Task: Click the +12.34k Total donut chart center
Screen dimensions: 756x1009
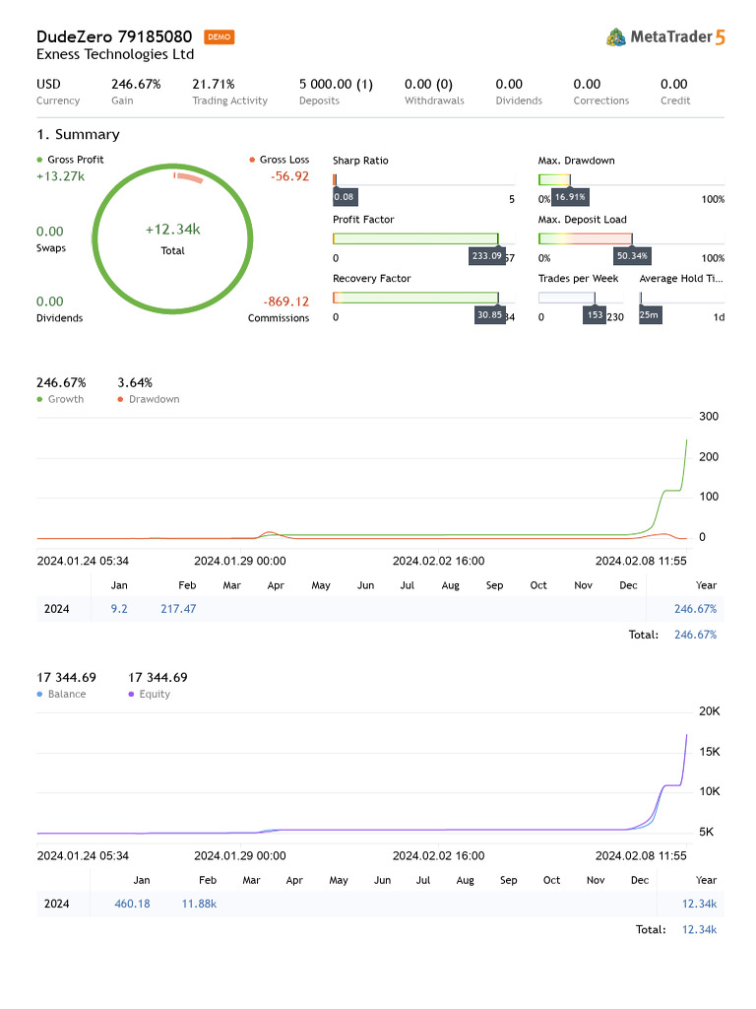Action: pos(173,237)
